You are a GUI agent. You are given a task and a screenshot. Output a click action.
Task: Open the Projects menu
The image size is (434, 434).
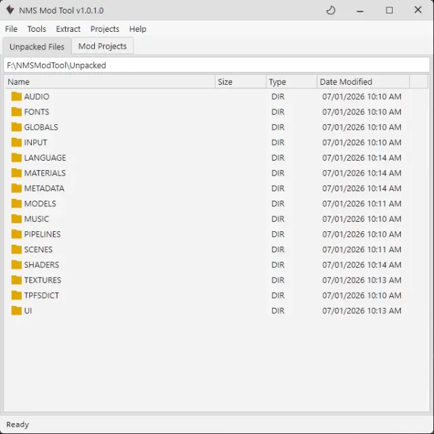104,28
